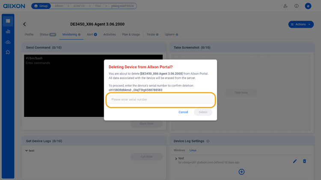This screenshot has width=321, height=180.
Task: Open the Tmate tab
Action: (152, 35)
